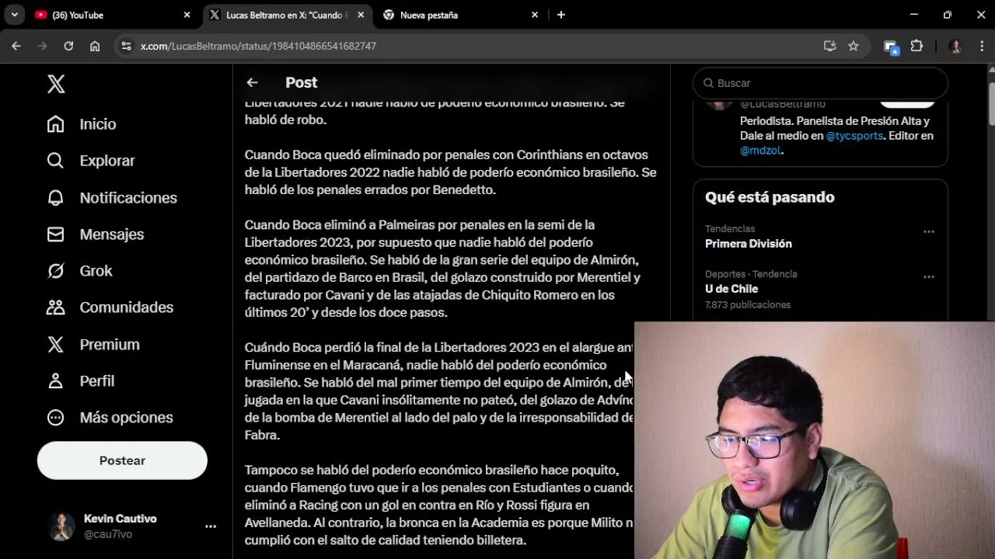Close the YouTube tab
This screenshot has height=559, width=995.
187,15
